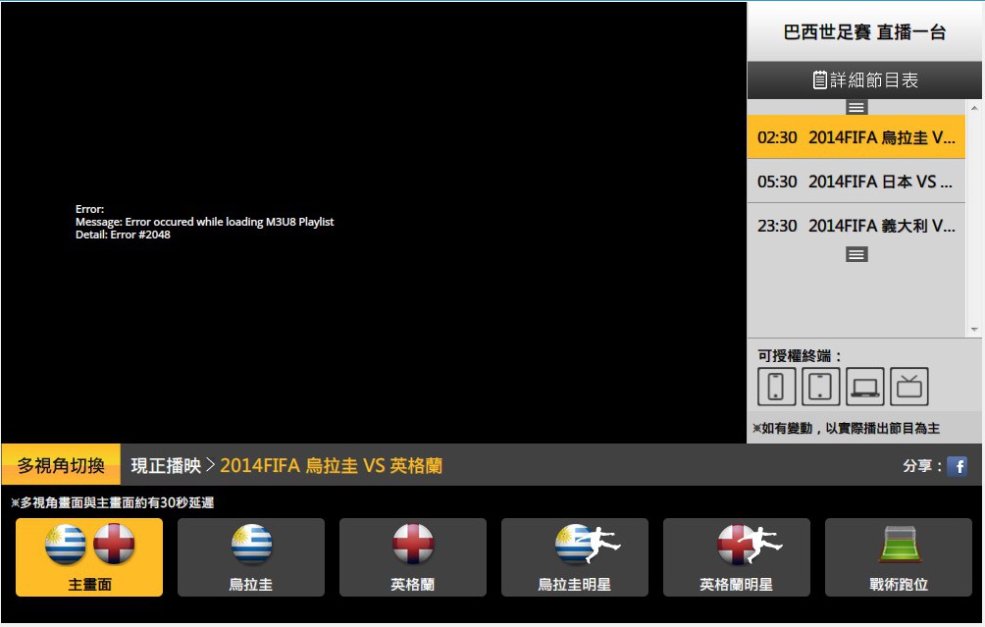Viewport: 985px width, 627px height.
Task: Open the 詳細節目表 detailed schedule
Action: 864,79
